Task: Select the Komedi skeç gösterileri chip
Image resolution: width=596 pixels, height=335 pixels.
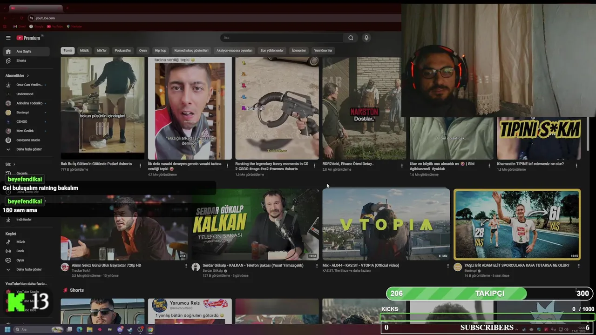Action: click(x=191, y=50)
